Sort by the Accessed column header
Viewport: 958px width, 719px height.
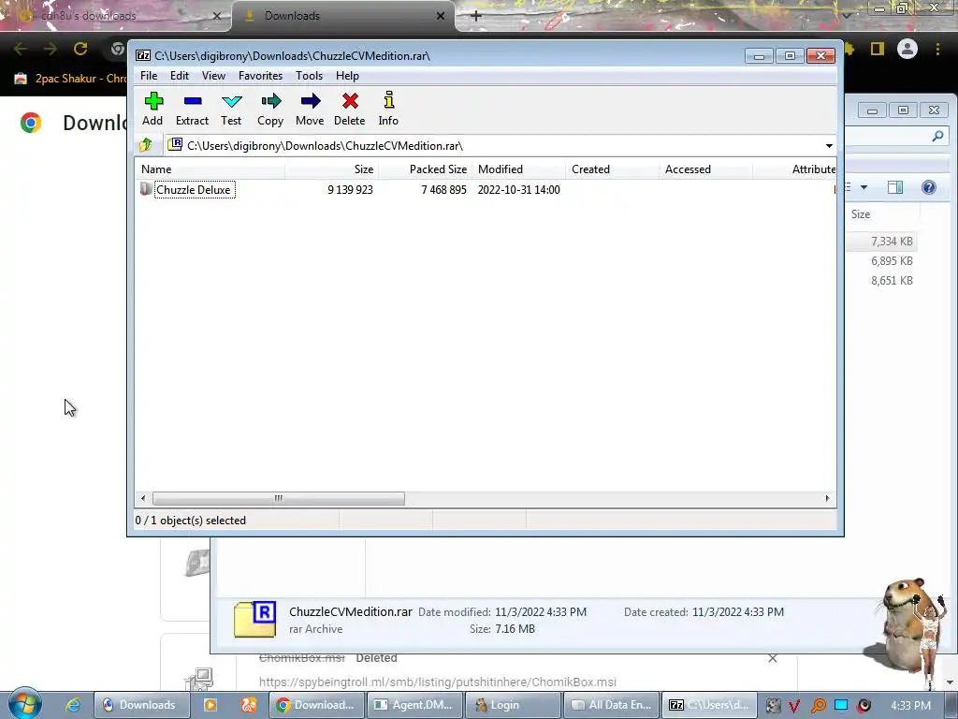[705, 169]
